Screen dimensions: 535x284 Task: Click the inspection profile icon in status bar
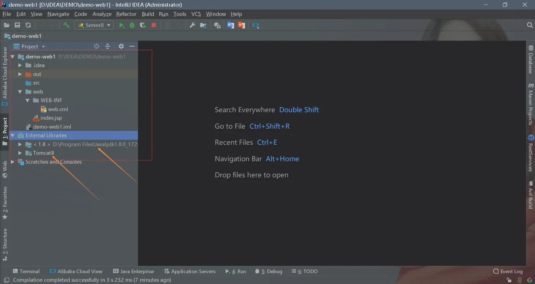[519, 280]
